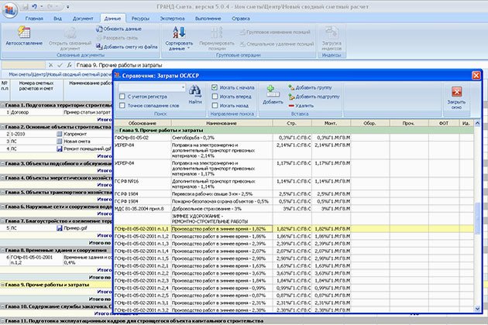Click the Наименование column header in the dialog

[x=221, y=121]
